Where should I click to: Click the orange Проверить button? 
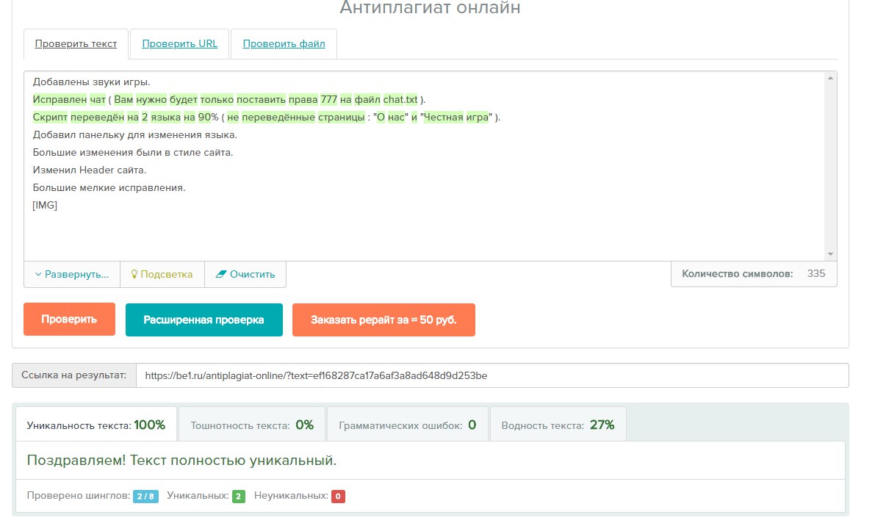point(69,320)
